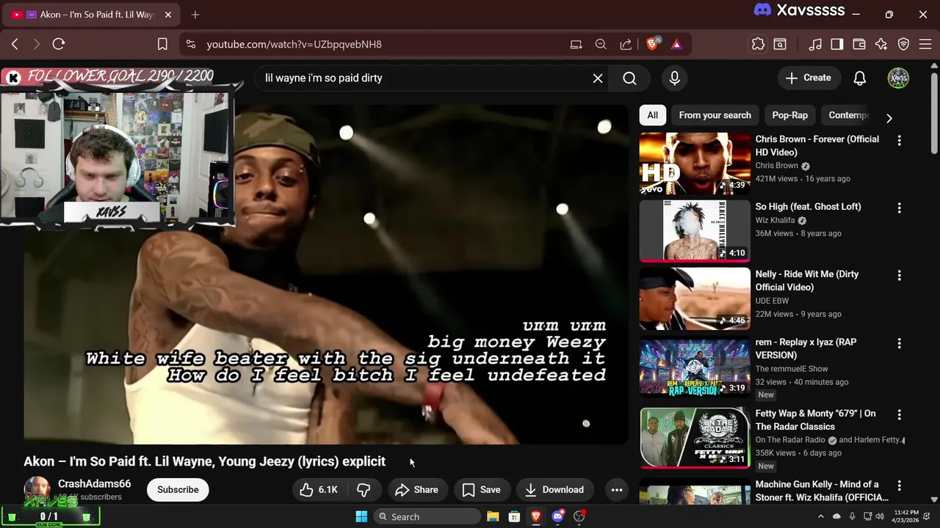Close the Akon – I'm So Paid tab
The height and width of the screenshot is (528, 940).
167,14
